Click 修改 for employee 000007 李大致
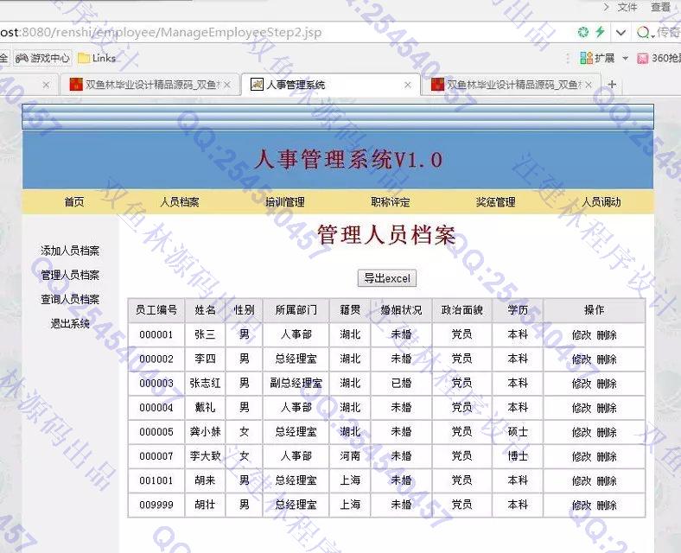 [x=582, y=456]
